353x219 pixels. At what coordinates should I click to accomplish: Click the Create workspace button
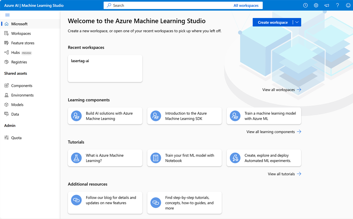tap(273, 22)
